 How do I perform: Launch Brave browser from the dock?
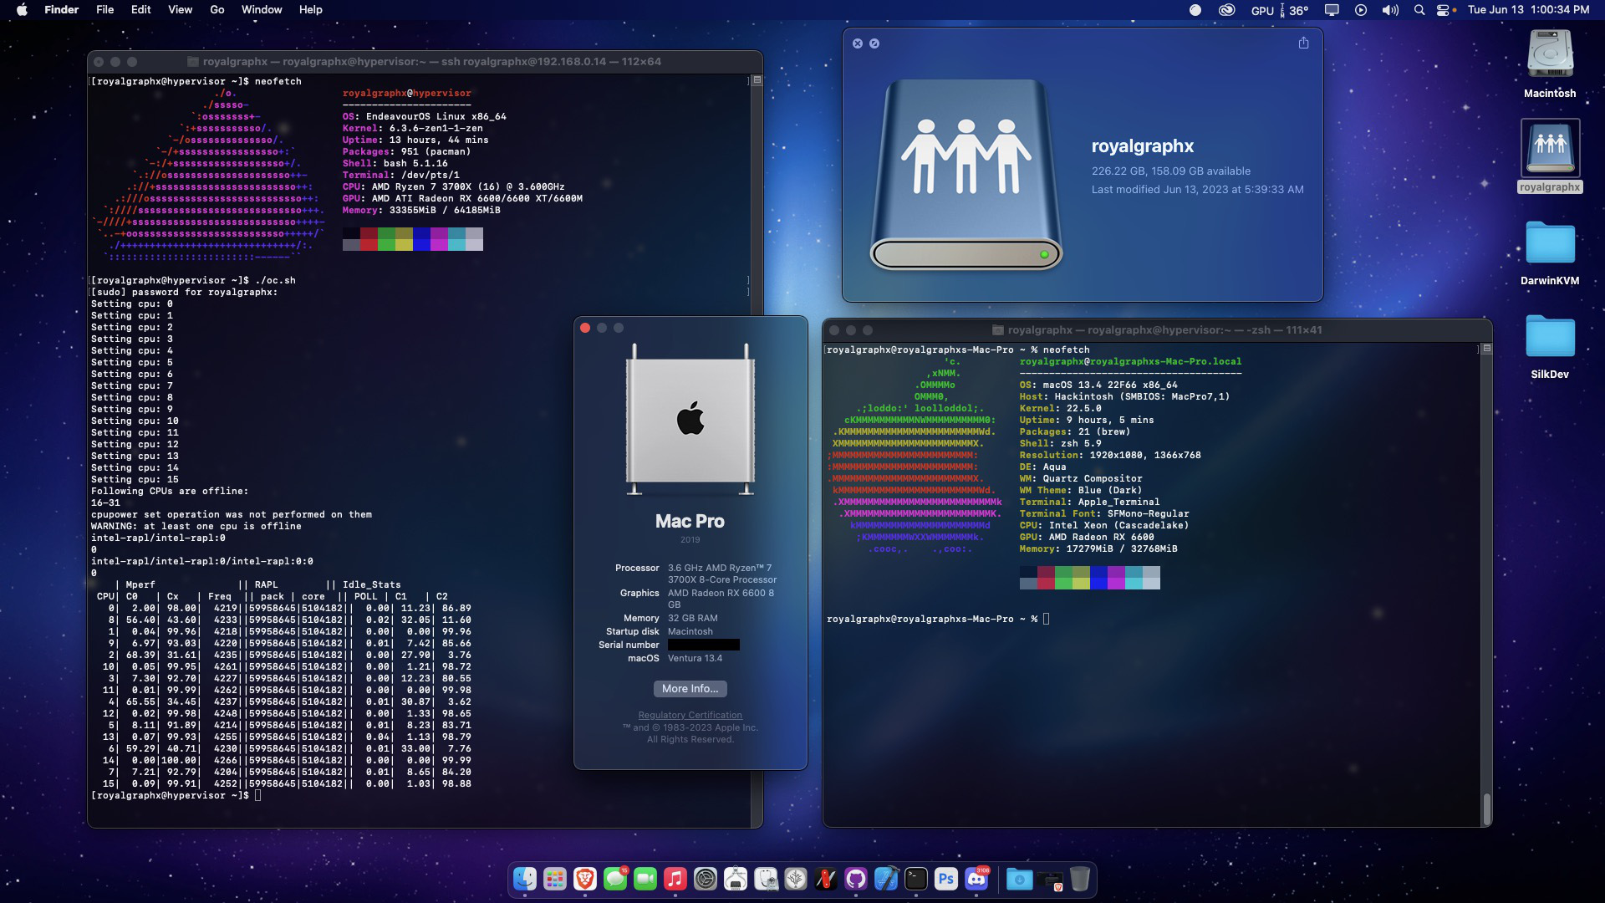585,879
